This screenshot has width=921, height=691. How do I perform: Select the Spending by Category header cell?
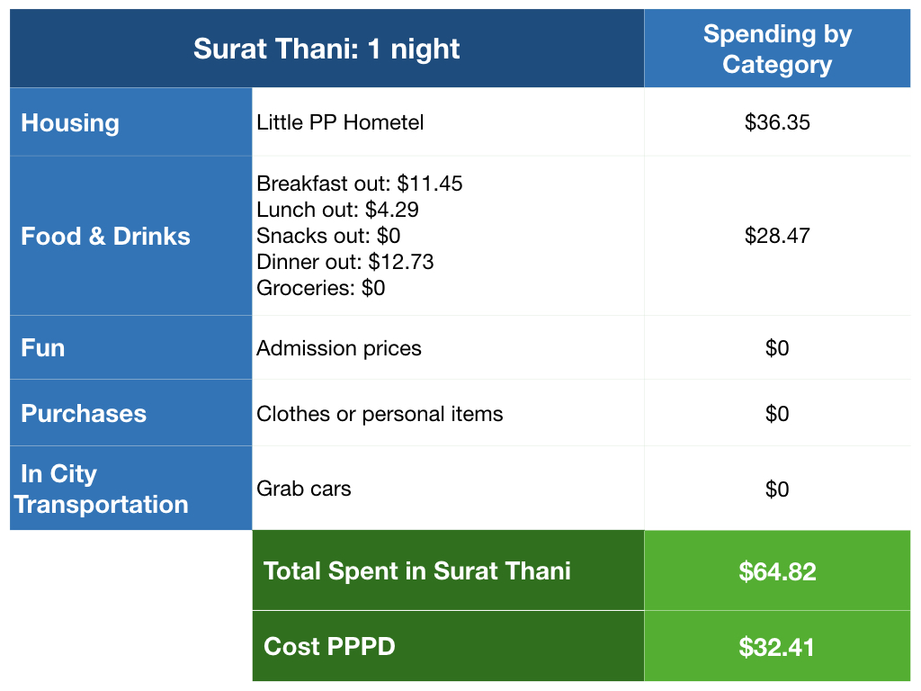(x=777, y=49)
